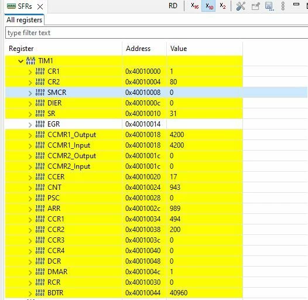Collapse the TIM1 peripheral node

pos(20,61)
